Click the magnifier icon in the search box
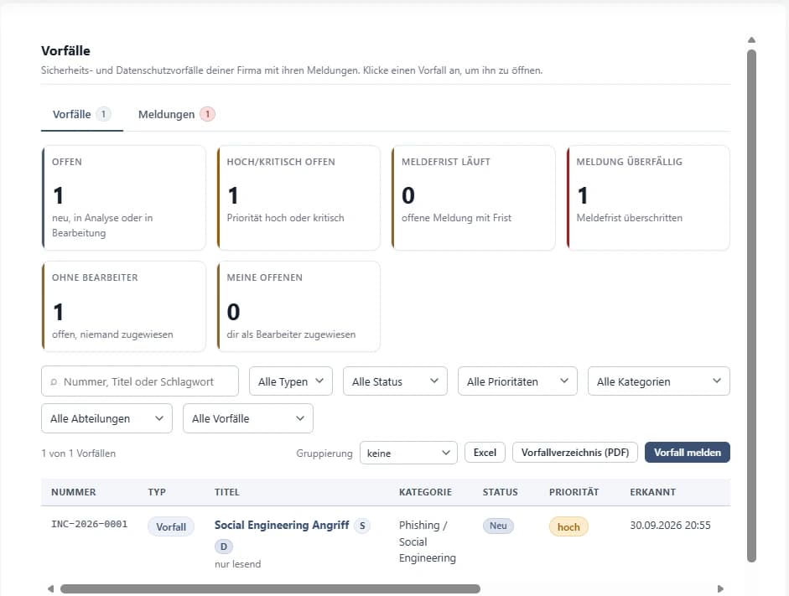The width and height of the screenshot is (789, 596). [x=54, y=381]
